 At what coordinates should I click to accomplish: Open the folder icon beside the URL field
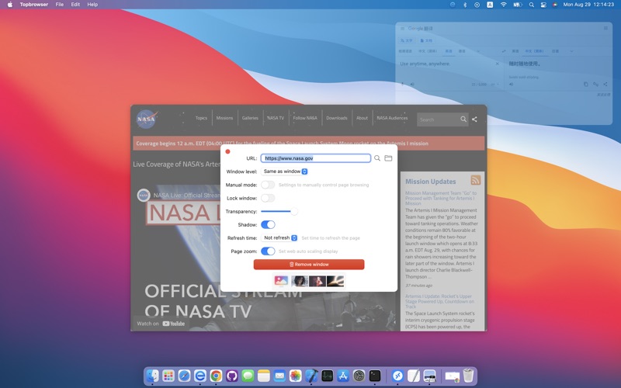click(x=388, y=158)
